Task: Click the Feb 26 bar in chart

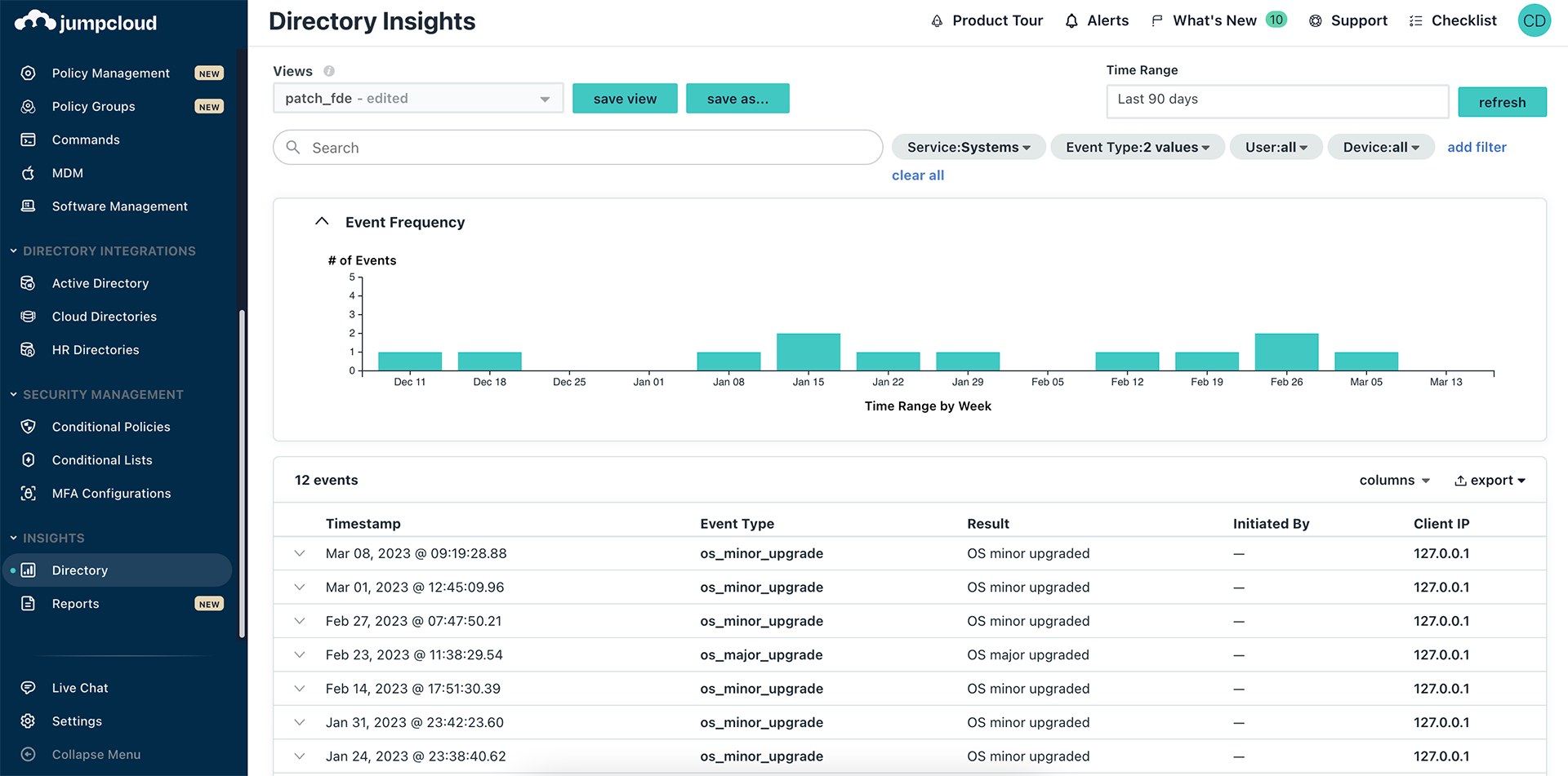Action: click(1286, 353)
